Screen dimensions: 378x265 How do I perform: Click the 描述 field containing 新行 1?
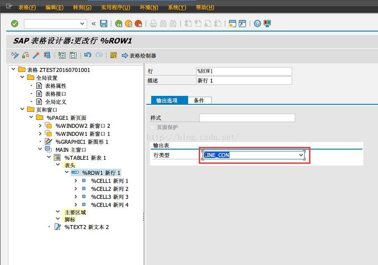point(244,81)
